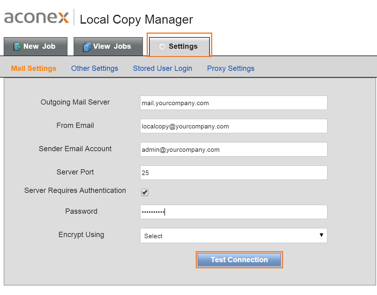Screen dimensions: 377x295
Task: Open Stored User Login settings
Action: tap(163, 68)
